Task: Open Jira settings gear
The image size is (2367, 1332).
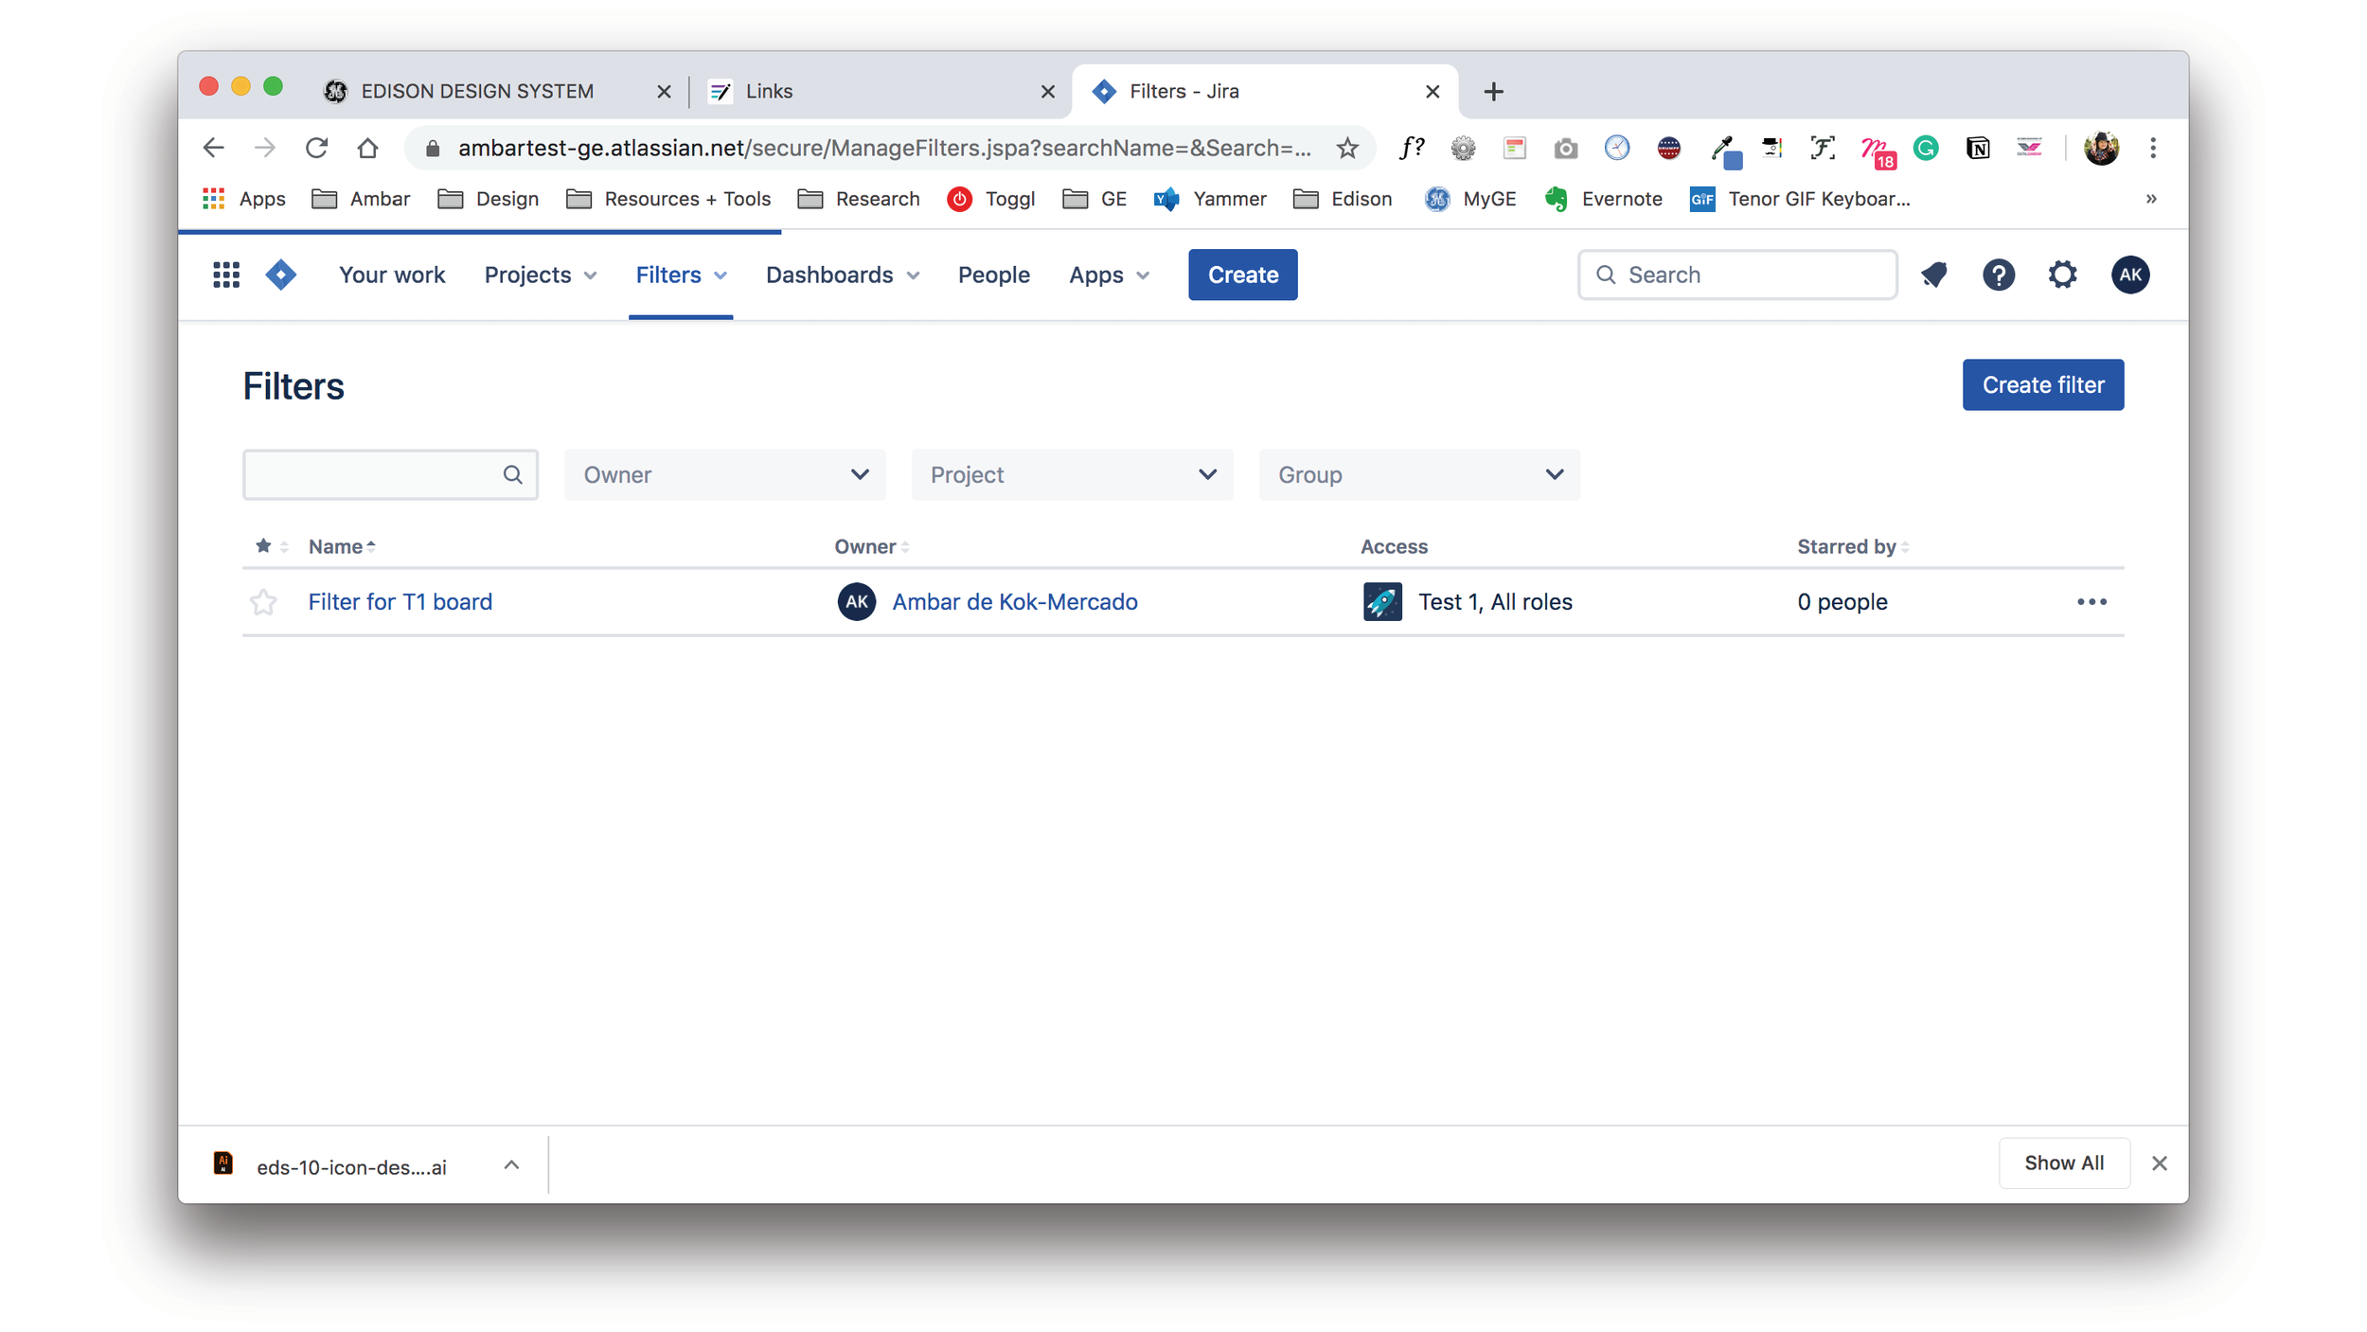Action: [2062, 275]
